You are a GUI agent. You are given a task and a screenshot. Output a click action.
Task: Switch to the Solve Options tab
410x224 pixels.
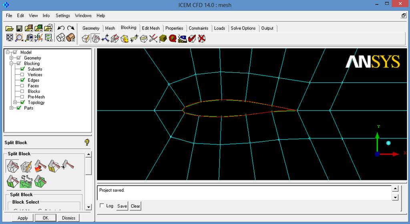[243, 28]
